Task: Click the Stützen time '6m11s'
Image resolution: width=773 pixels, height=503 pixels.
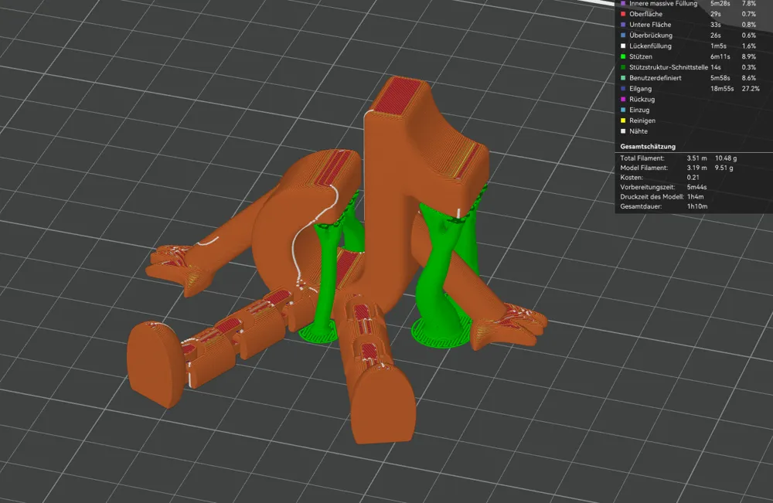Action: coord(720,56)
